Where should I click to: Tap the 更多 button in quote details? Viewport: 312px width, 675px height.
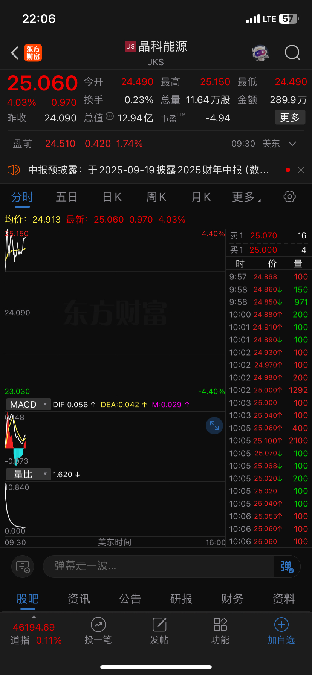tap(290, 118)
